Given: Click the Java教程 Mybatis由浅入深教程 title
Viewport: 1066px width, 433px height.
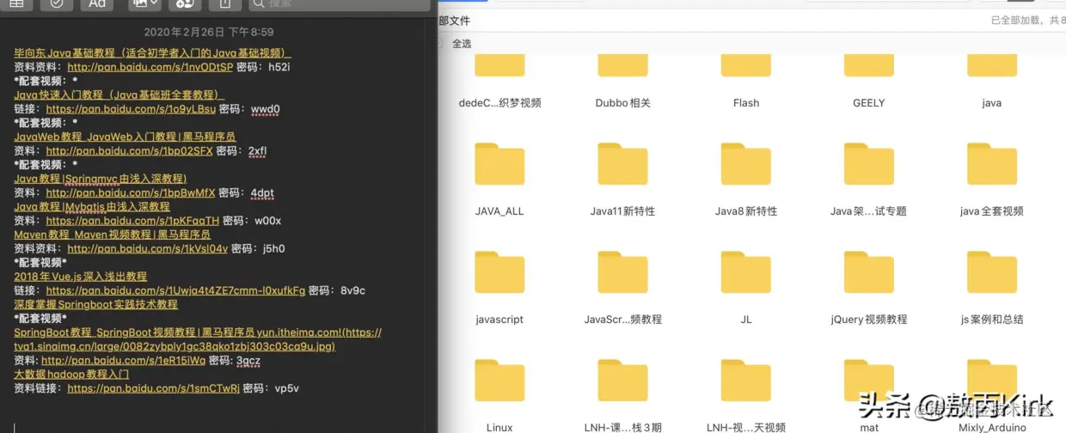Looking at the screenshot, I should pyautogui.click(x=92, y=207).
